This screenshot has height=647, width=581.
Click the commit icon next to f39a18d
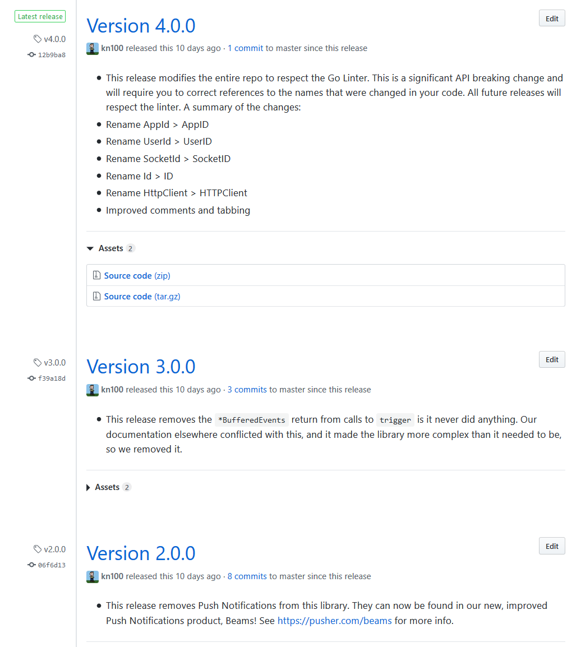pos(31,378)
